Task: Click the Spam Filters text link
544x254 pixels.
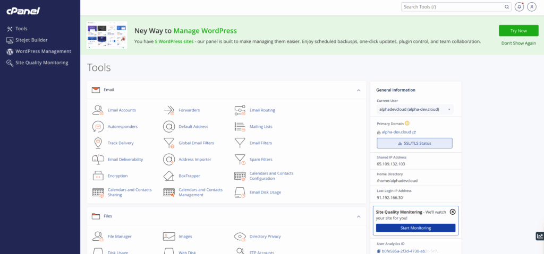Action: coord(261,160)
